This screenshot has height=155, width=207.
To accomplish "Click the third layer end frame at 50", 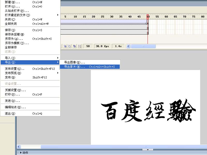I will [148, 33].
